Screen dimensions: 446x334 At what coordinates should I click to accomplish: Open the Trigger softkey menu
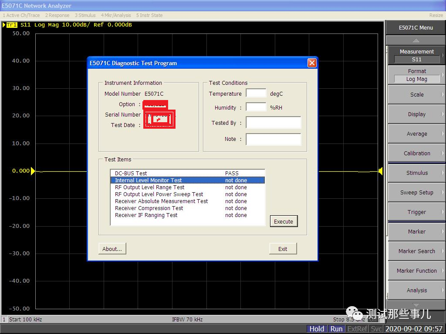click(x=417, y=212)
